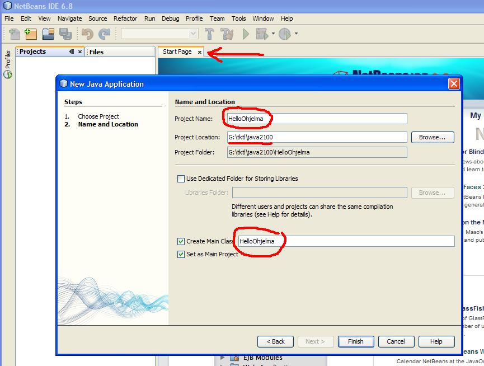The height and width of the screenshot is (366, 484).
Task: Open the View menu
Action: click(x=44, y=18)
